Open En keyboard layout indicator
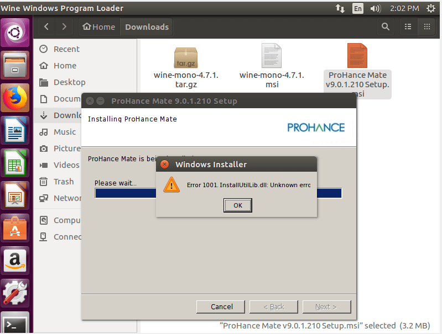 (358, 8)
